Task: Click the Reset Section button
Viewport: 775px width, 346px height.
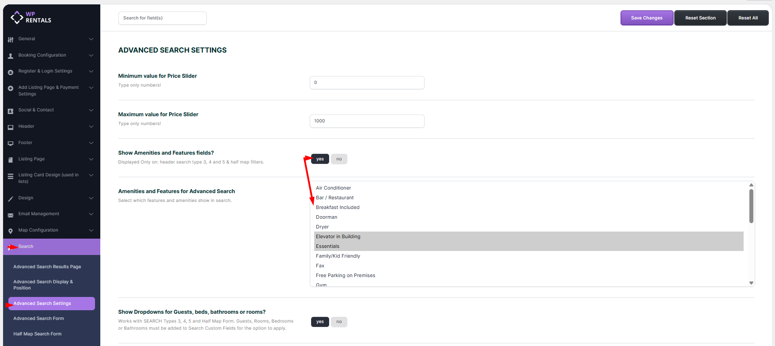Action: (700, 18)
